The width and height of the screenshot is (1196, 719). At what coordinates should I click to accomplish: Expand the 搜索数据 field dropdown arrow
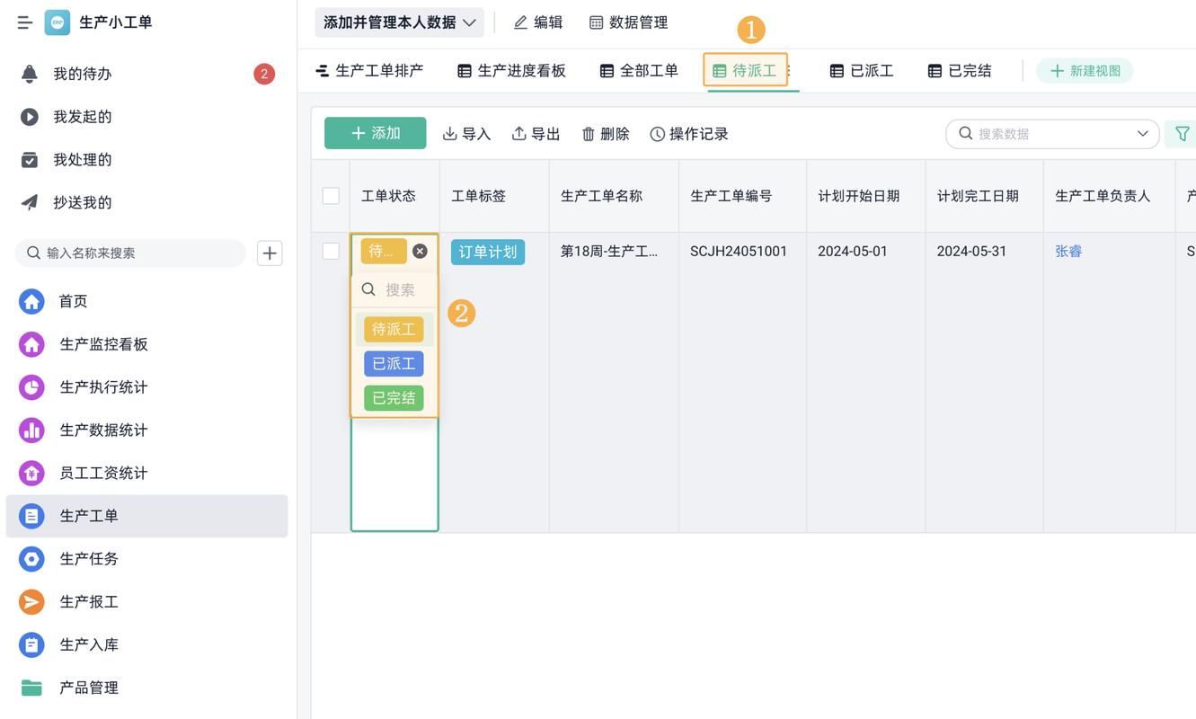(1142, 134)
